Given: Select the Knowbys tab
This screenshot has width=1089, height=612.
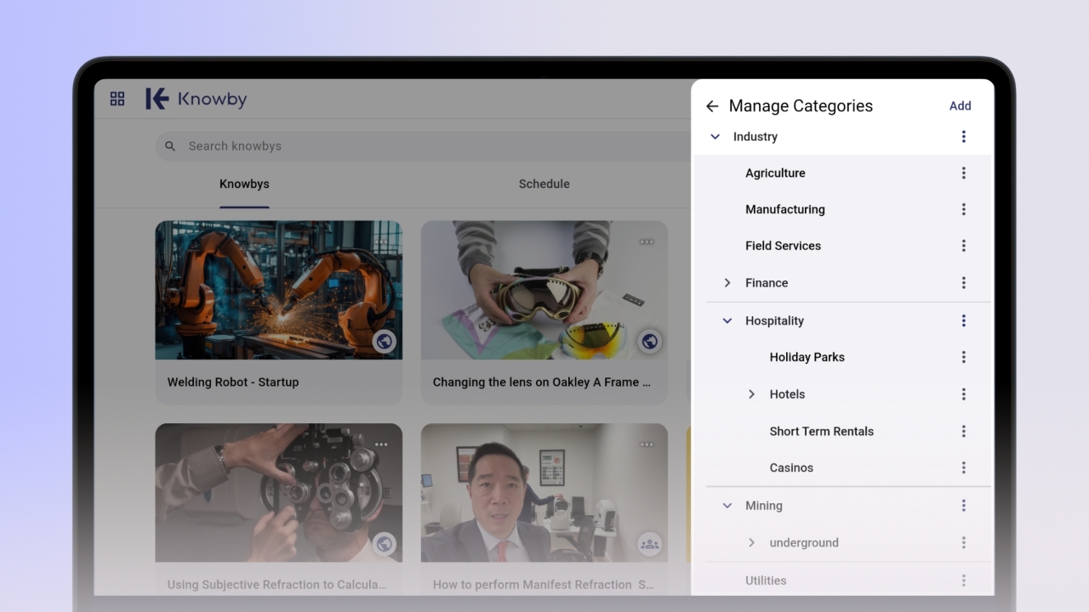Looking at the screenshot, I should click(x=244, y=184).
